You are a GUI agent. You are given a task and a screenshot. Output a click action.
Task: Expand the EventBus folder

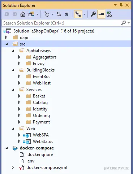[19, 77]
